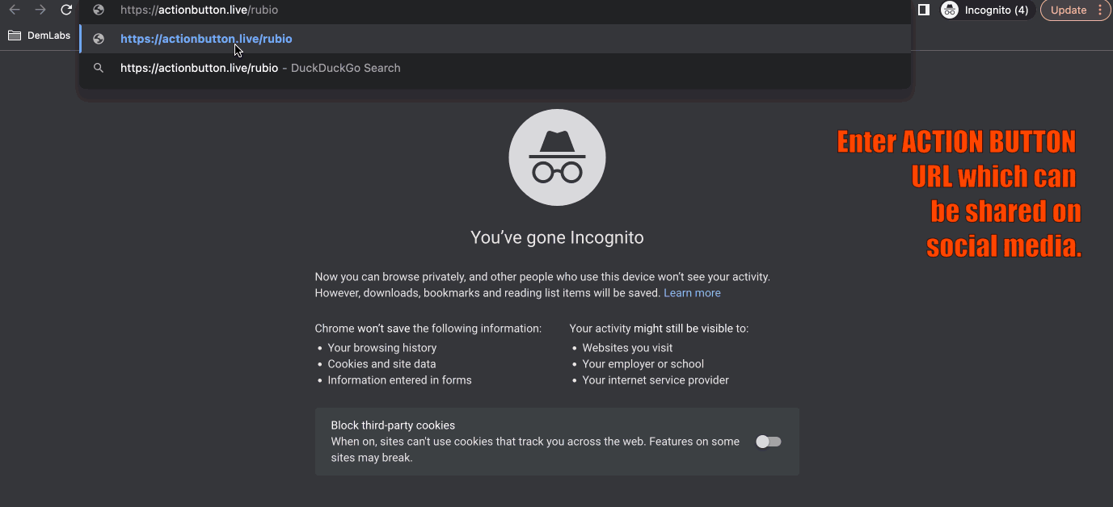Click the Update button
This screenshot has width=1113, height=507.
pos(1068,10)
